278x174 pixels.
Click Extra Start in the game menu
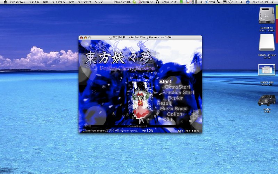pyautogui.click(x=178, y=87)
